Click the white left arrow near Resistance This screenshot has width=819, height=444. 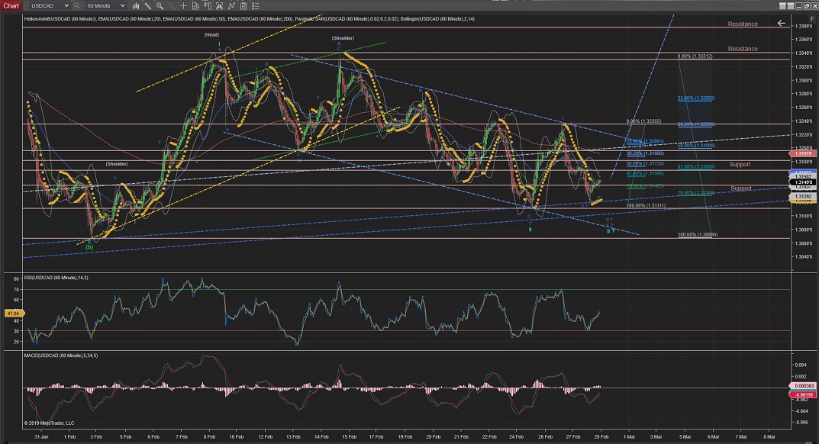click(x=781, y=23)
